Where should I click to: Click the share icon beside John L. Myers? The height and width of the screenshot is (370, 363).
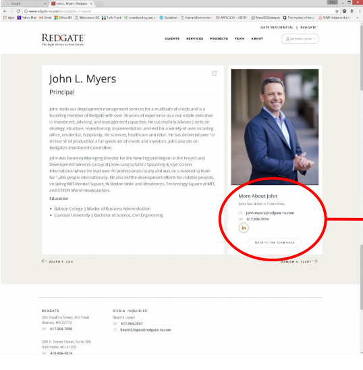214,73
